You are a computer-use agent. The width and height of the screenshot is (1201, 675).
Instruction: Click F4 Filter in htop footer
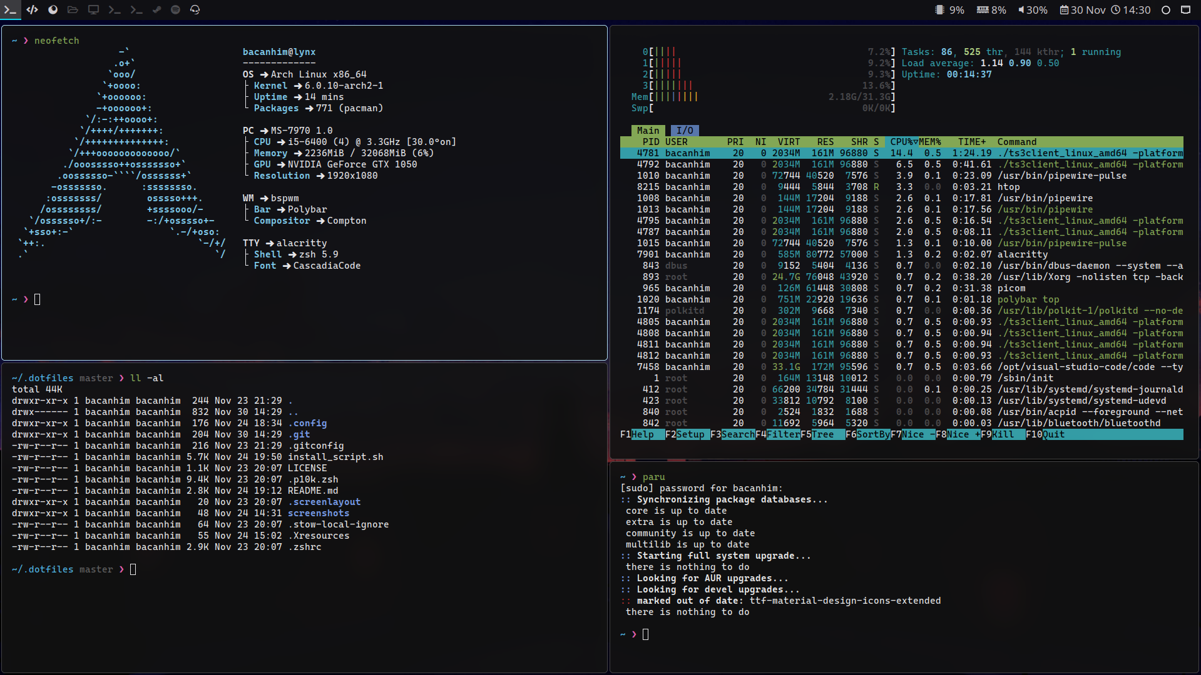777,434
